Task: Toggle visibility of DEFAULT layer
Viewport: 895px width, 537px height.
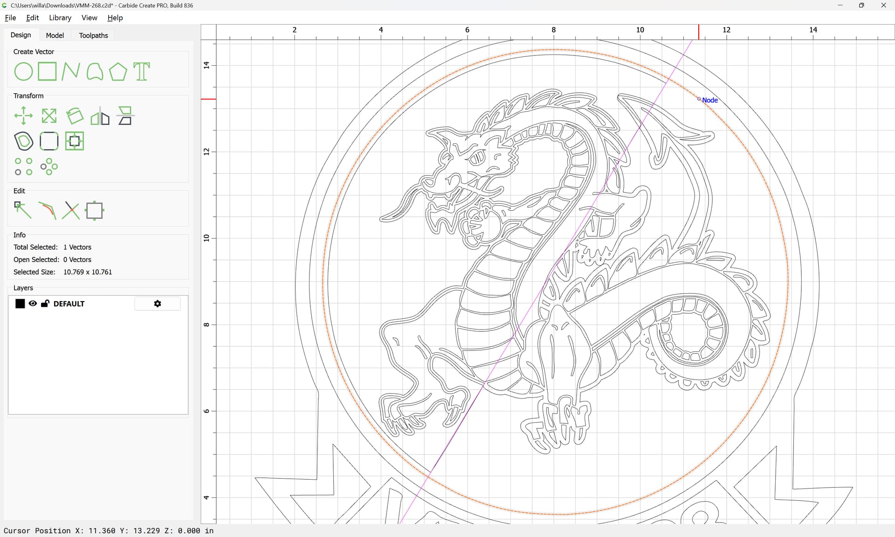Action: tap(33, 303)
